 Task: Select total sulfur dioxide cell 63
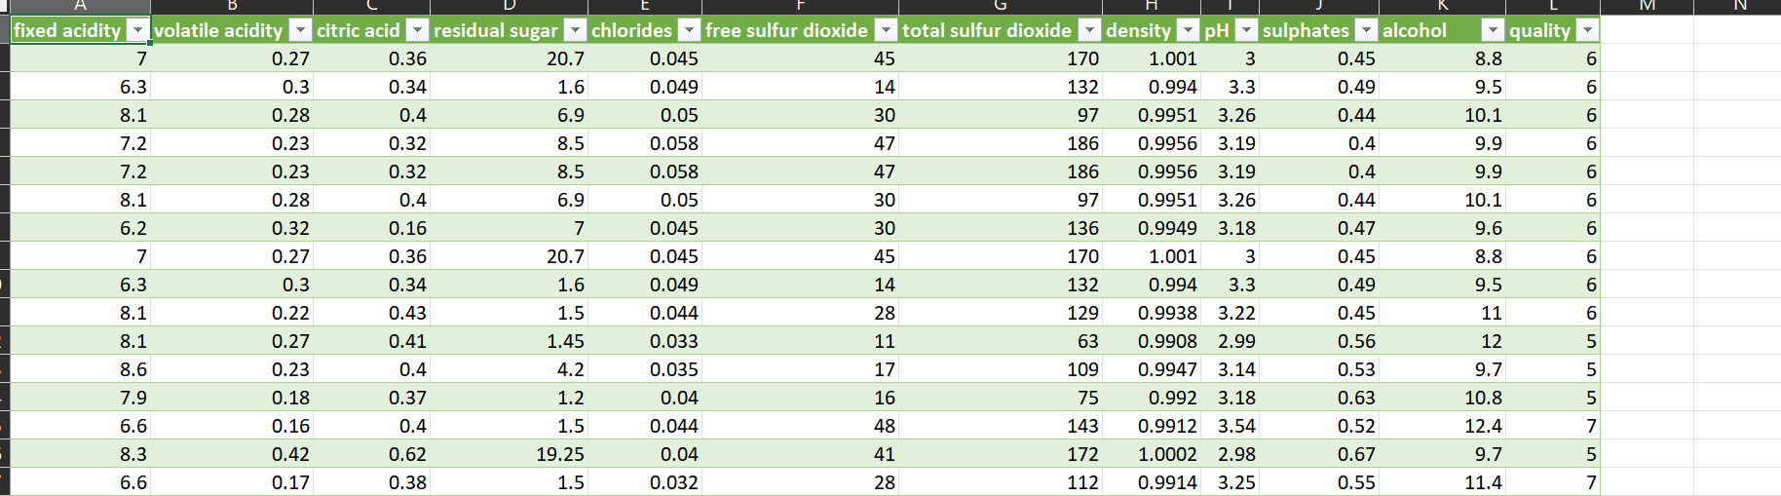pos(1001,341)
